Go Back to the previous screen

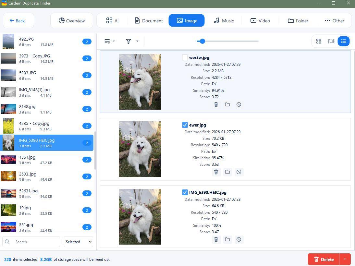[18, 21]
